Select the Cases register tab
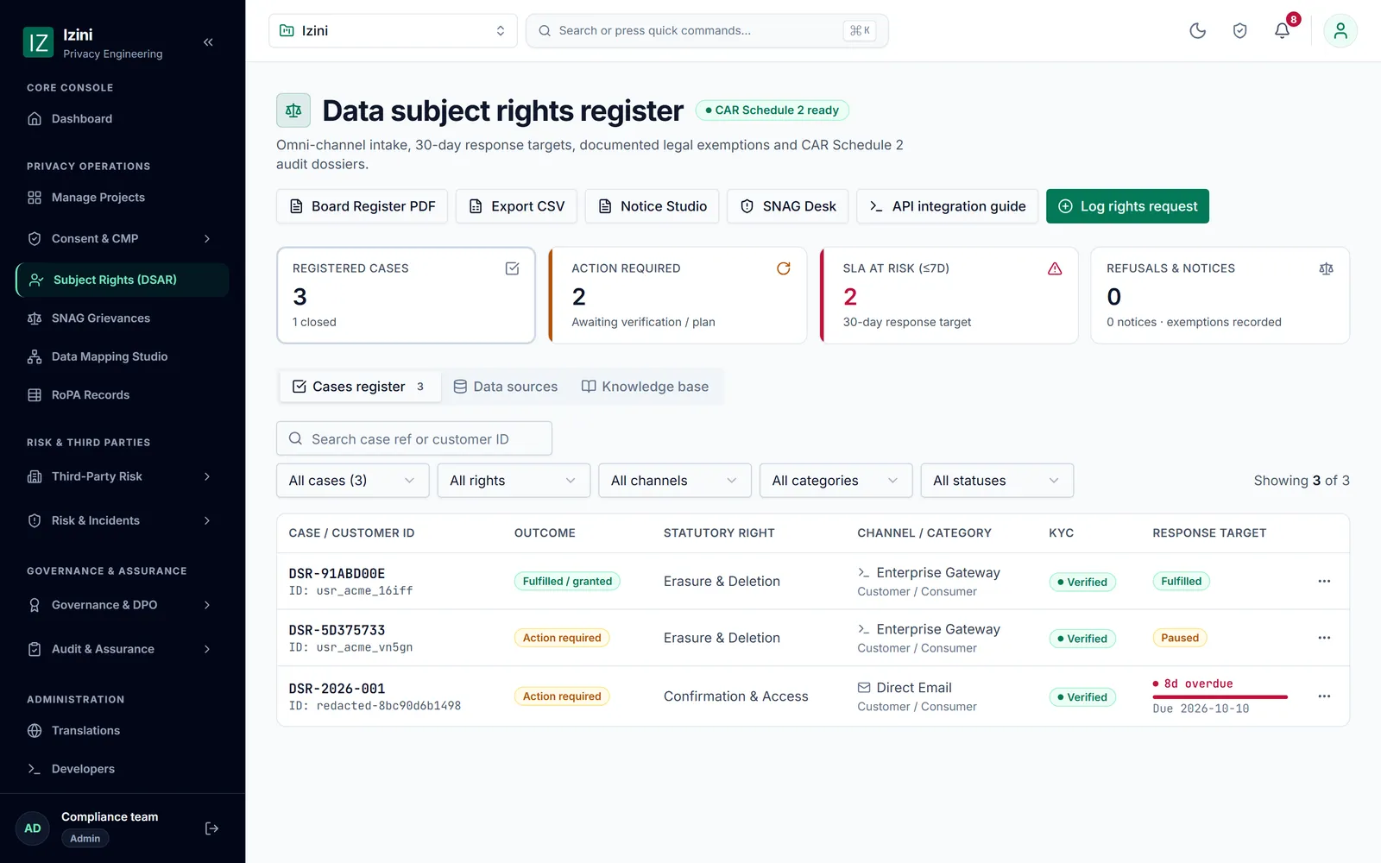 (360, 387)
